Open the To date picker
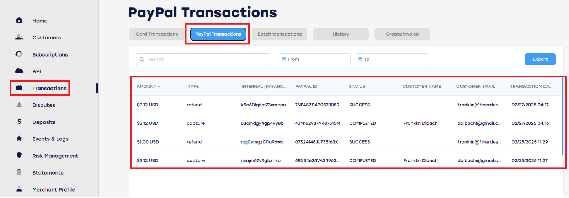The height and width of the screenshot is (198, 569). point(391,59)
